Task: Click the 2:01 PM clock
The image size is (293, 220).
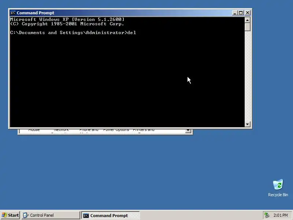Action: tap(281, 215)
